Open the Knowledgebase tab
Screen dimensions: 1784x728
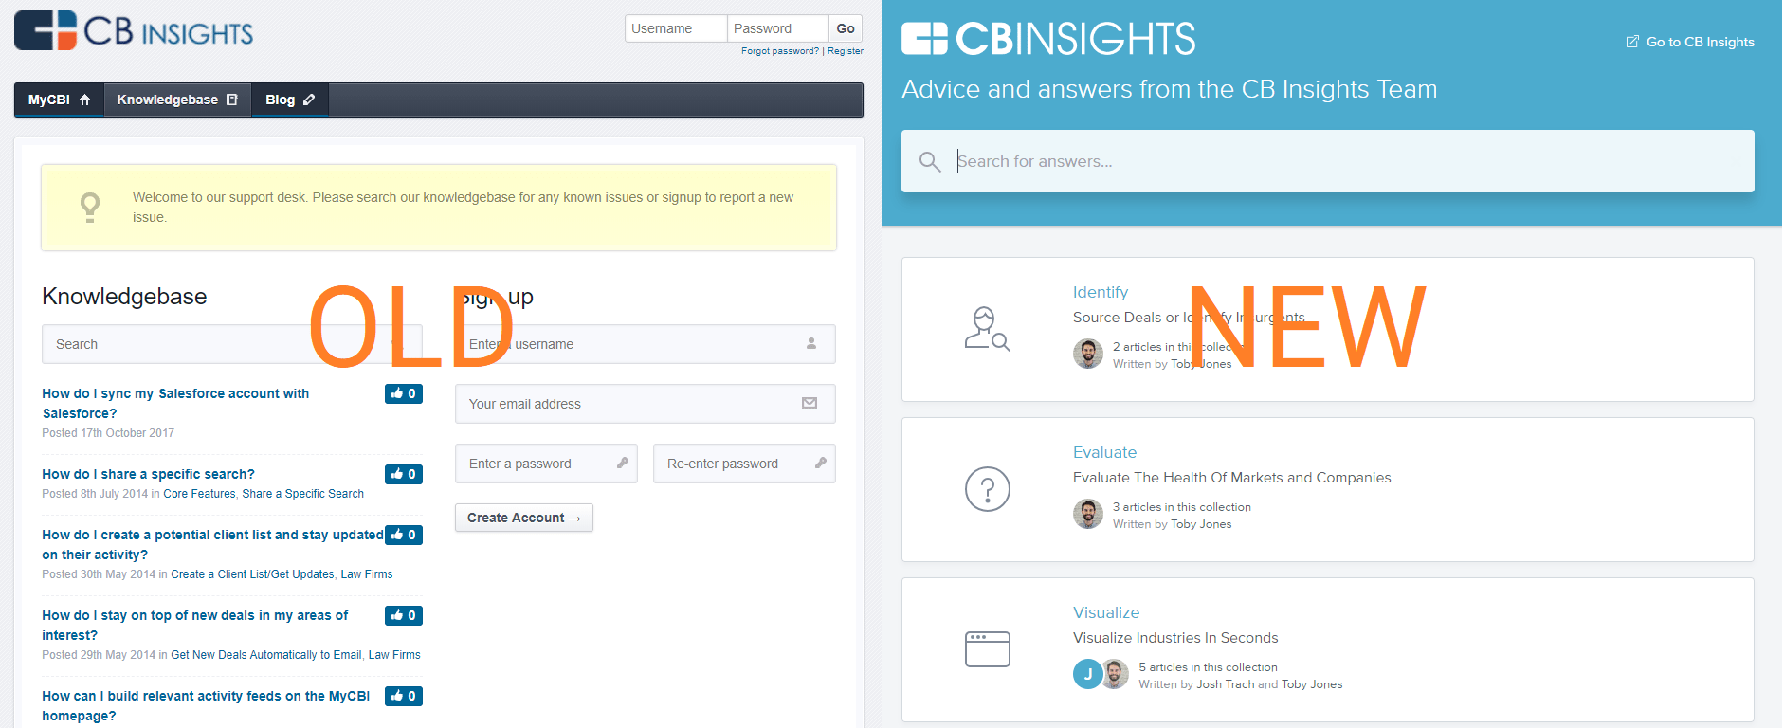click(x=177, y=100)
